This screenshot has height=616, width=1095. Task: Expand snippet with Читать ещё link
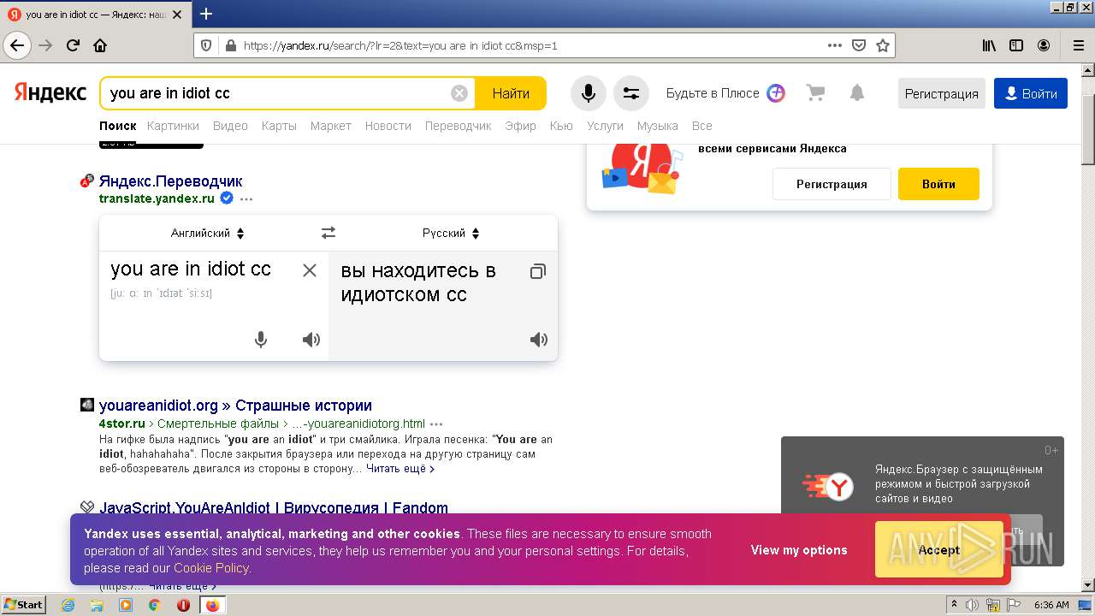point(400,469)
